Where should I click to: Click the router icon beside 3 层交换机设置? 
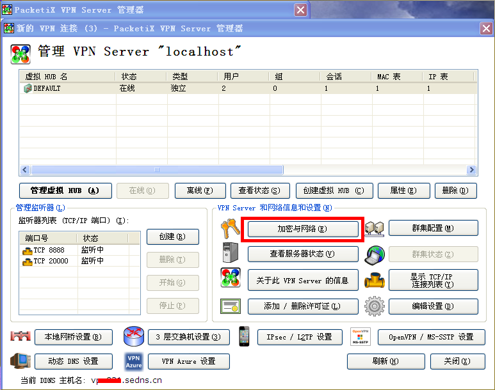click(134, 336)
